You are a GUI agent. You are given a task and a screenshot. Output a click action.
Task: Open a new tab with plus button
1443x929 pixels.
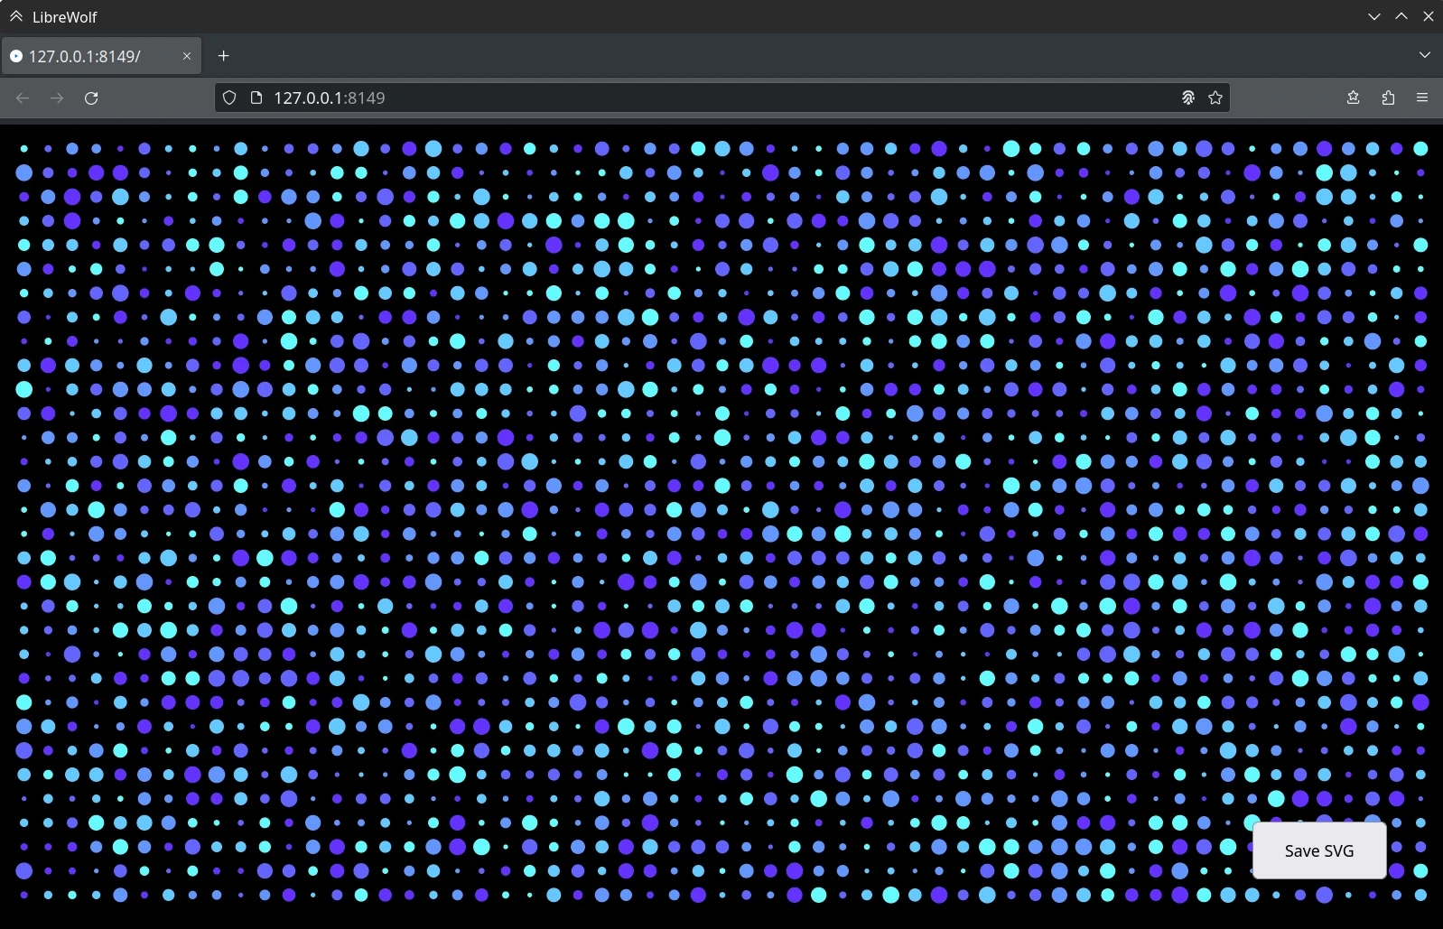pyautogui.click(x=223, y=56)
